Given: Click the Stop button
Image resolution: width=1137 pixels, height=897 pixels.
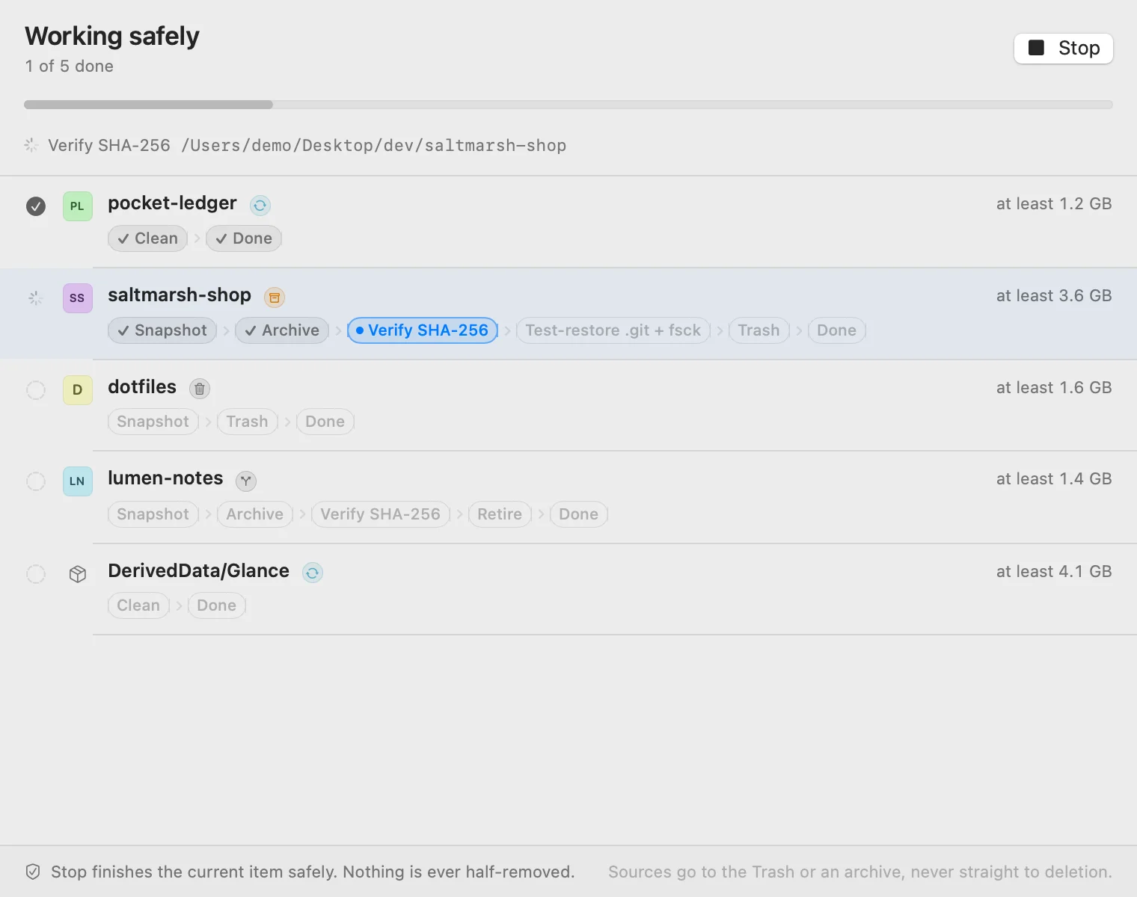Looking at the screenshot, I should 1064,49.
